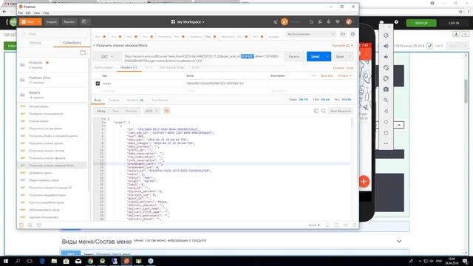This screenshot has width=473, height=266.
Task: Click the Bulk Edit link
Action: tap(327, 75)
